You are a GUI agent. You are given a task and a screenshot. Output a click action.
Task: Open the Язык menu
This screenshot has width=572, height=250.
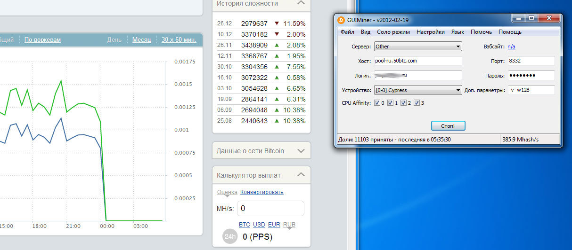coord(458,32)
